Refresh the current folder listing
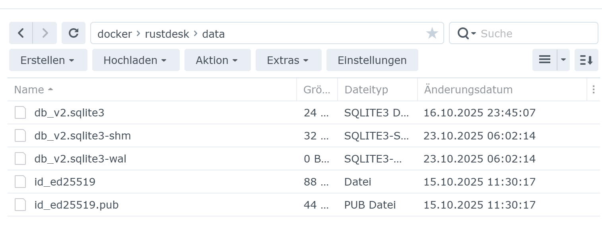Image resolution: width=602 pixels, height=232 pixels. pyautogui.click(x=74, y=33)
